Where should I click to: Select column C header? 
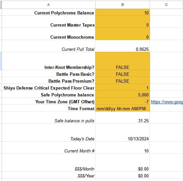(166, 5)
